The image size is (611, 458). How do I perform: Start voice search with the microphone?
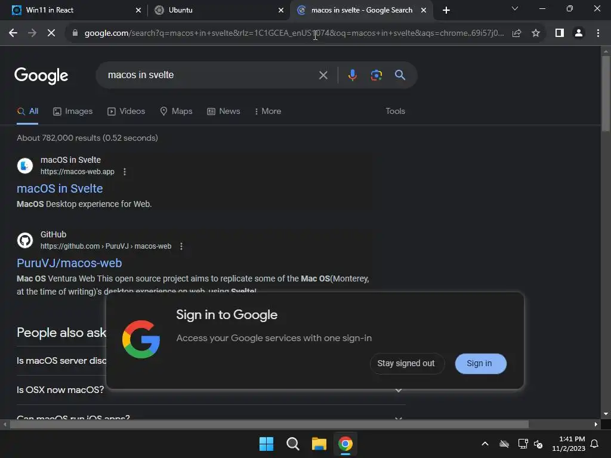[x=352, y=75]
